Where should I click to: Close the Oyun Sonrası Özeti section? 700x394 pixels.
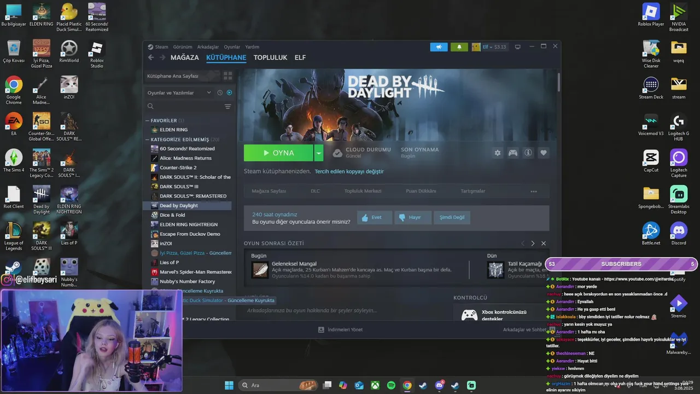point(544,243)
